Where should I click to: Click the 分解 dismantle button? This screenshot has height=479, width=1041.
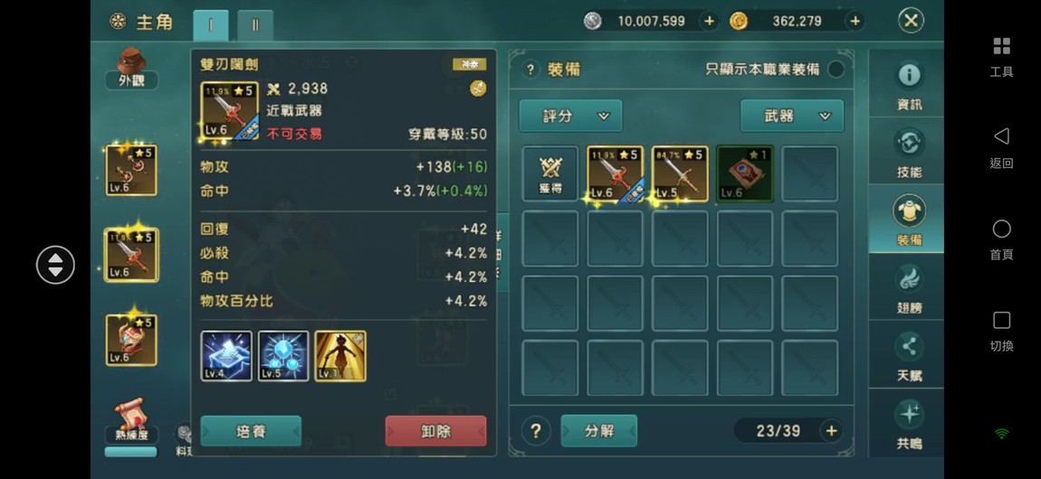click(x=599, y=431)
